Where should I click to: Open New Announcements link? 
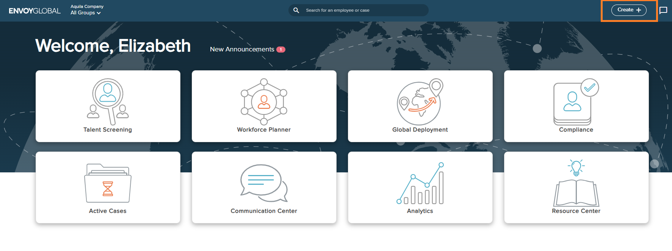click(242, 50)
